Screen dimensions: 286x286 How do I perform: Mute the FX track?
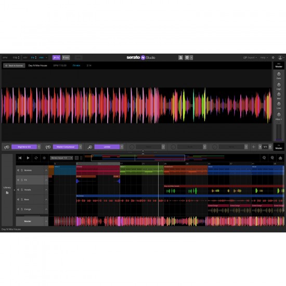pyautogui.click(x=18, y=180)
